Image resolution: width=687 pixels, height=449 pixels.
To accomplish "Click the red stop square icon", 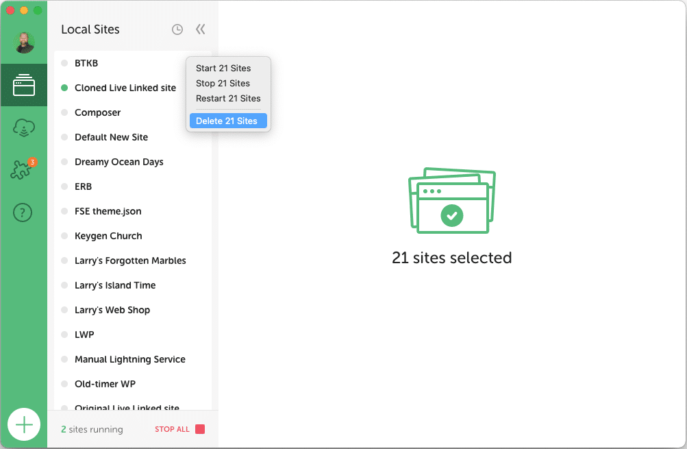I will [x=200, y=429].
